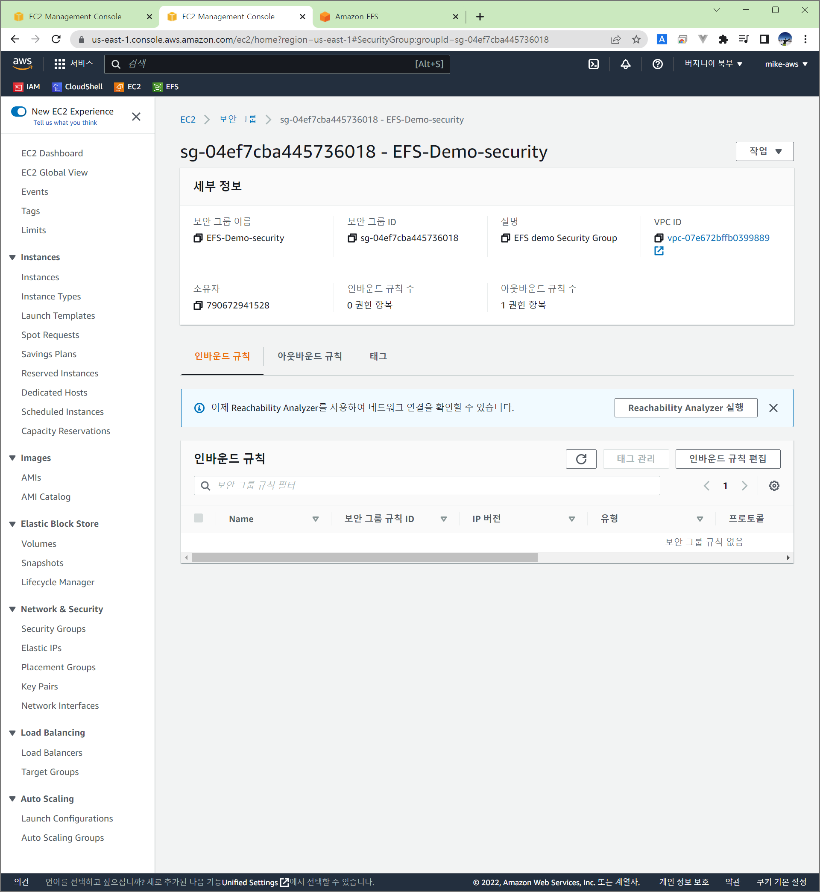Image resolution: width=820 pixels, height=892 pixels.
Task: Open the 작업 actions dropdown
Action: tap(764, 151)
